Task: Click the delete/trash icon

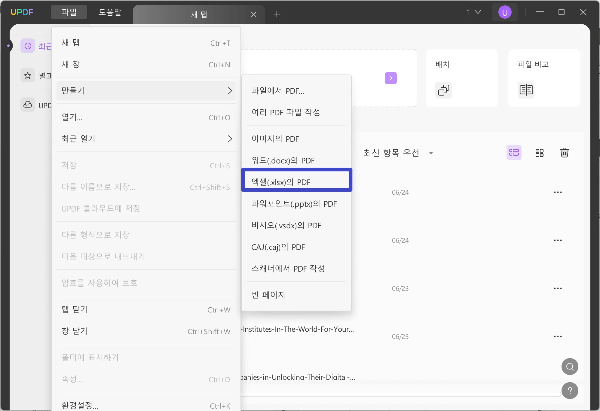Action: [x=565, y=153]
